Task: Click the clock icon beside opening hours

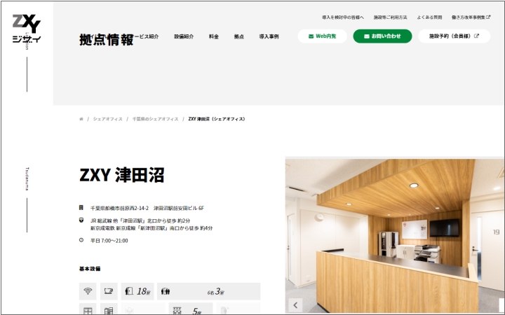Action: coord(81,240)
